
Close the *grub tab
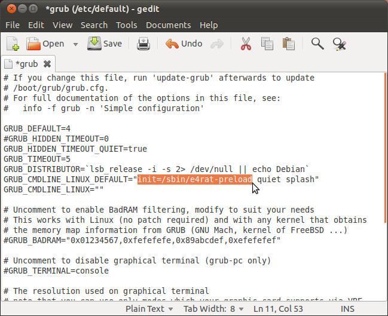[x=47, y=64]
